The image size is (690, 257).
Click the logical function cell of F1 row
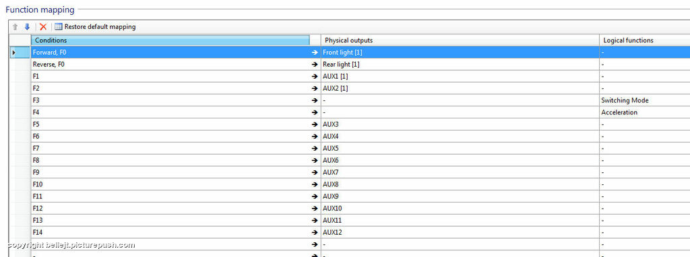645,76
